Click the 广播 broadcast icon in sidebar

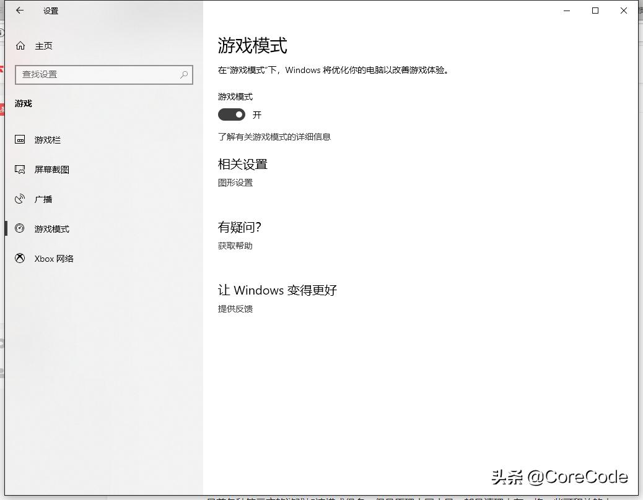tap(20, 199)
